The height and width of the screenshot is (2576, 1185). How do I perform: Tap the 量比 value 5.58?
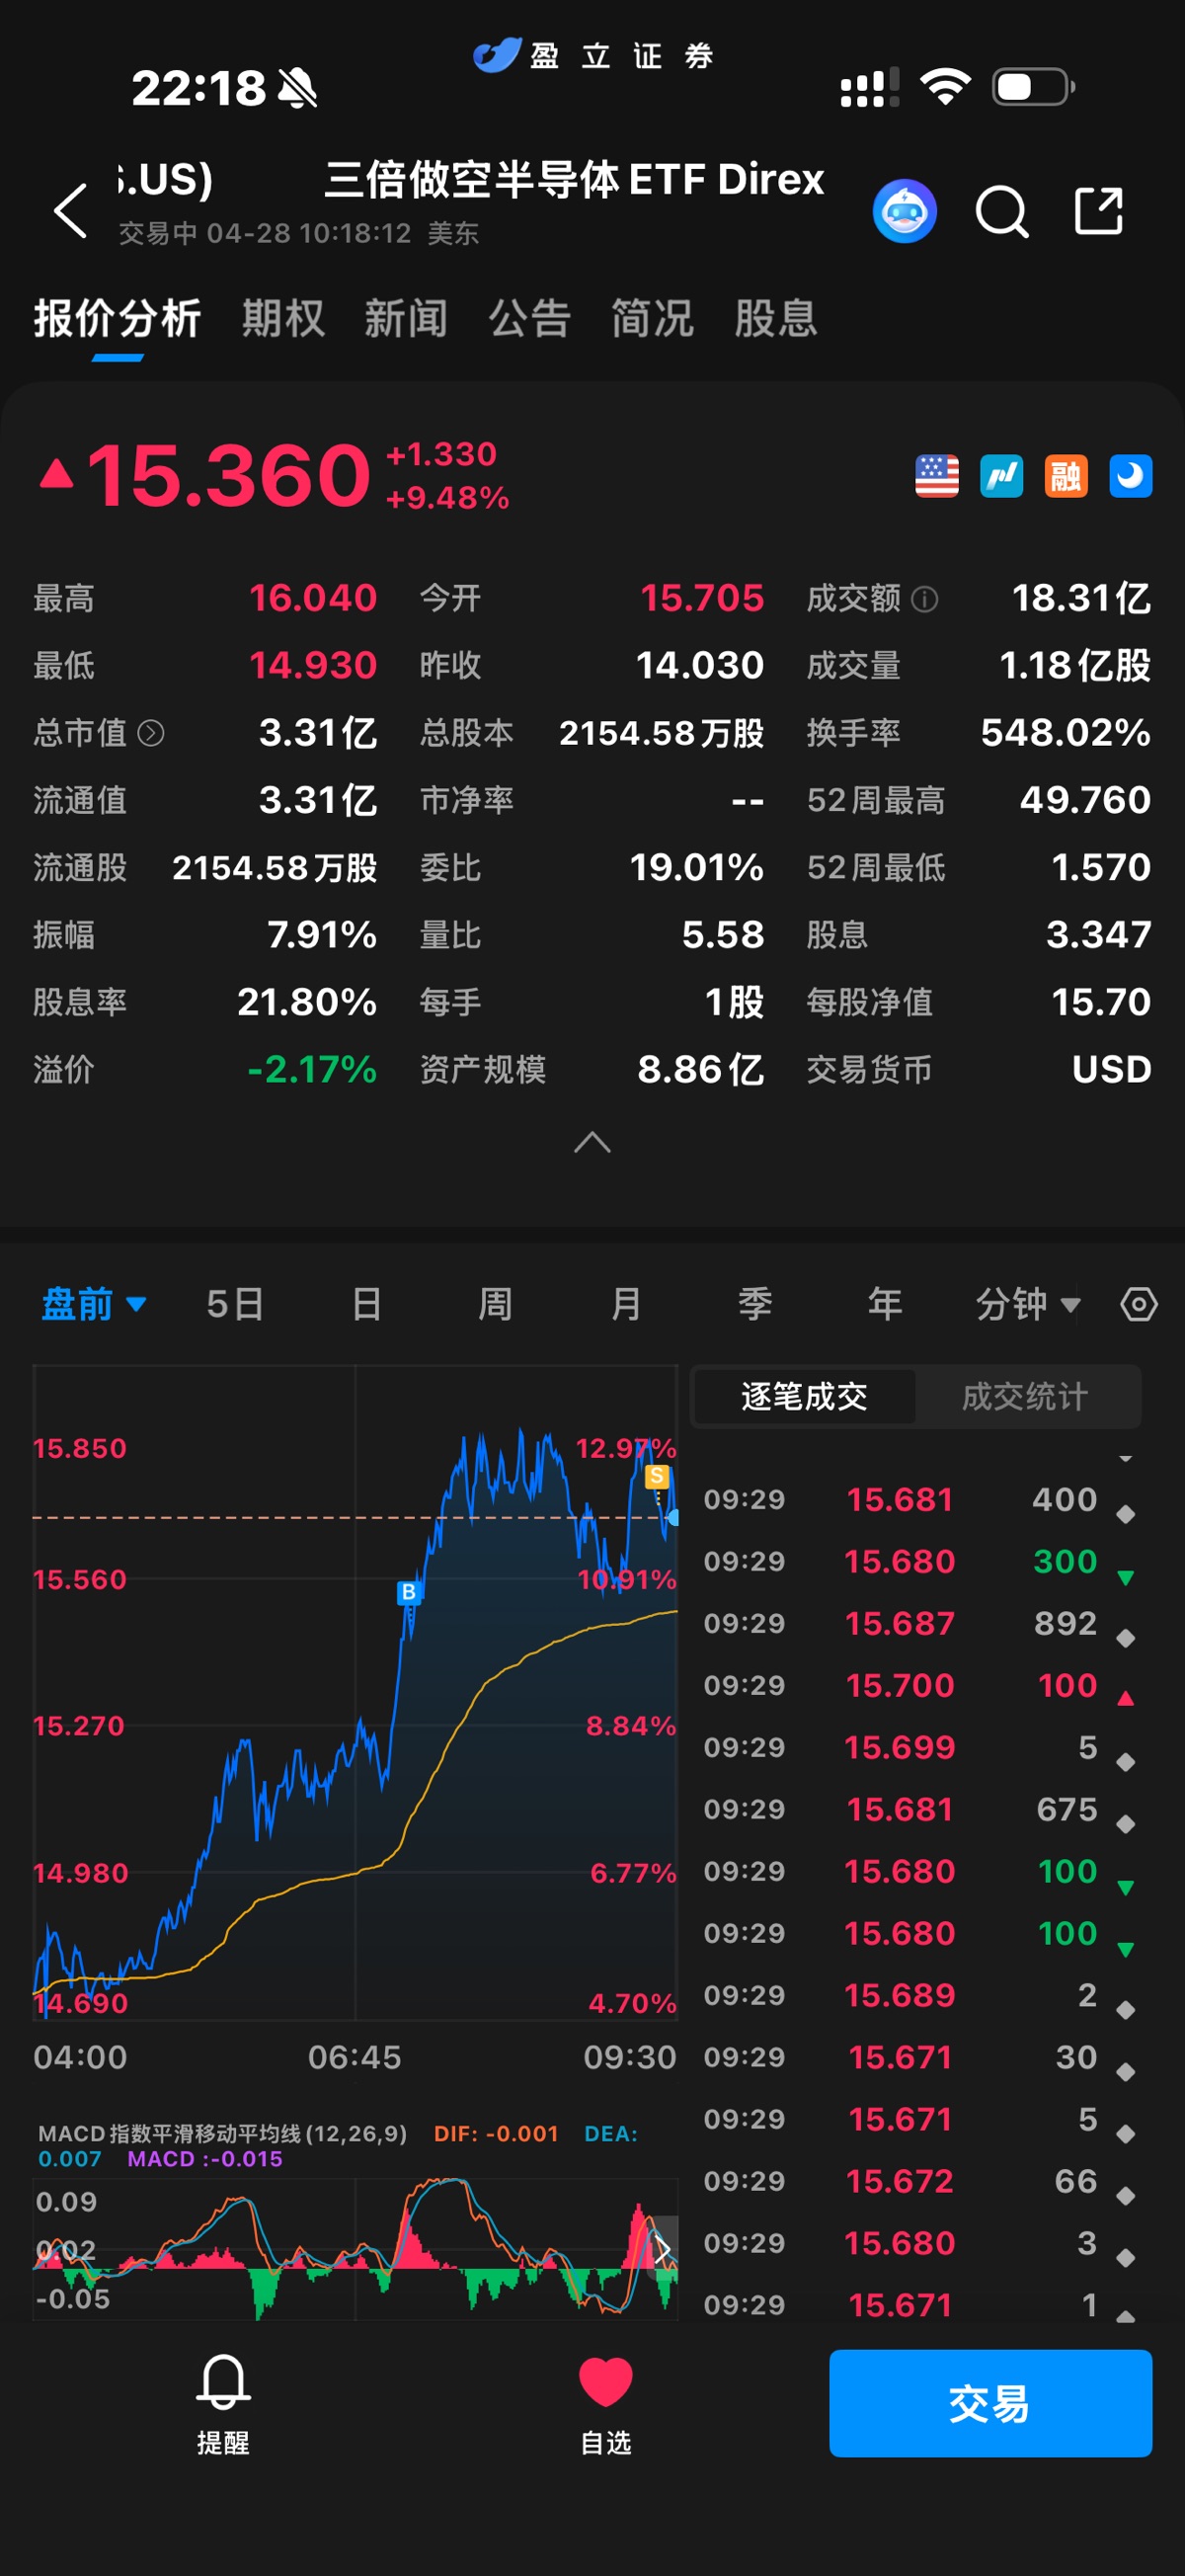click(722, 935)
